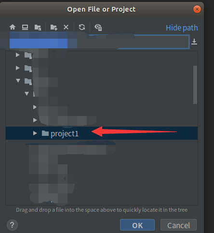Refresh the file tree
The width and height of the screenshot is (214, 233).
pos(82,27)
